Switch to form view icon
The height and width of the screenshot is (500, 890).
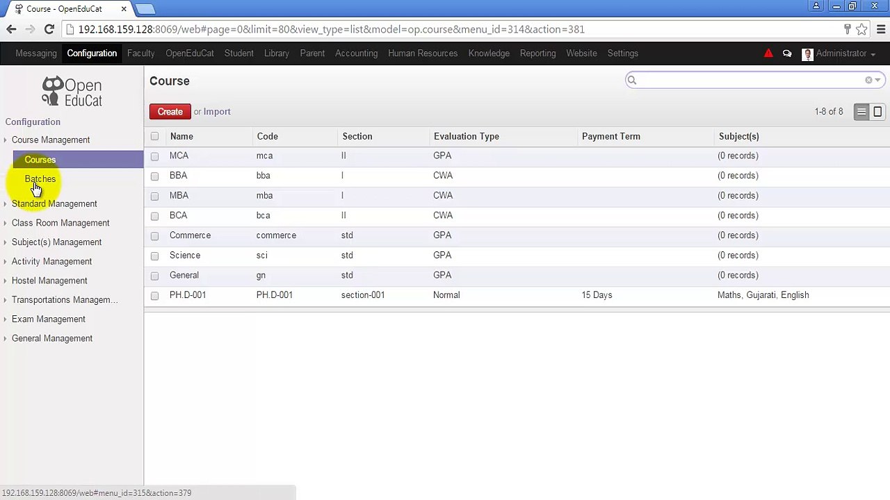coord(877,112)
